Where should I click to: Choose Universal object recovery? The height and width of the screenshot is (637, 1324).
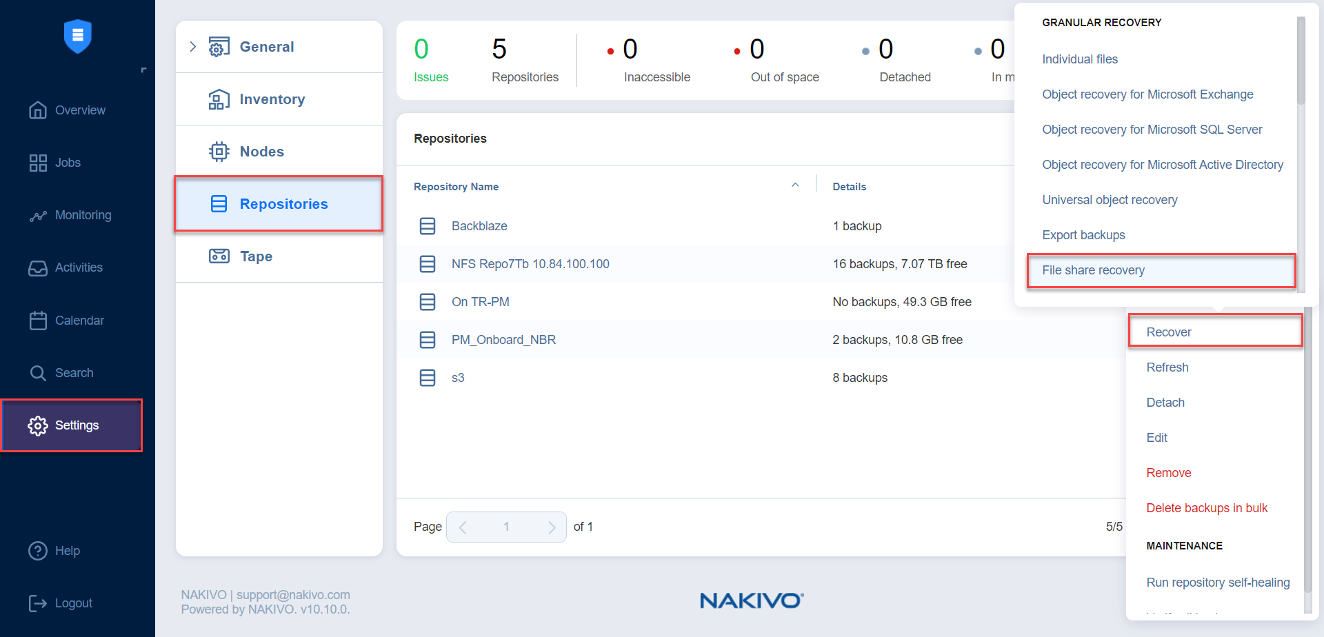tap(1110, 200)
